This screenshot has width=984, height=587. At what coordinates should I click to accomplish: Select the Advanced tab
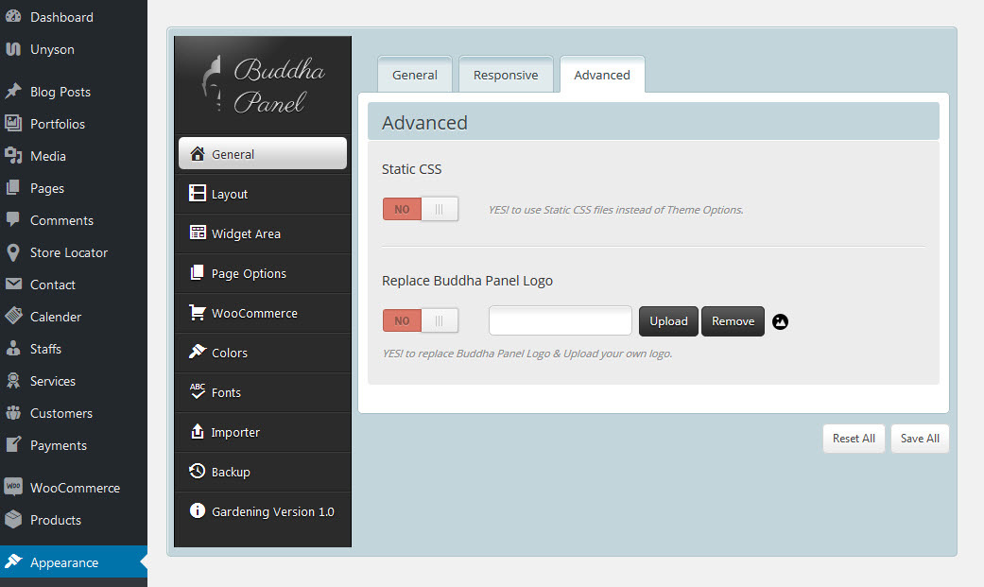(602, 75)
